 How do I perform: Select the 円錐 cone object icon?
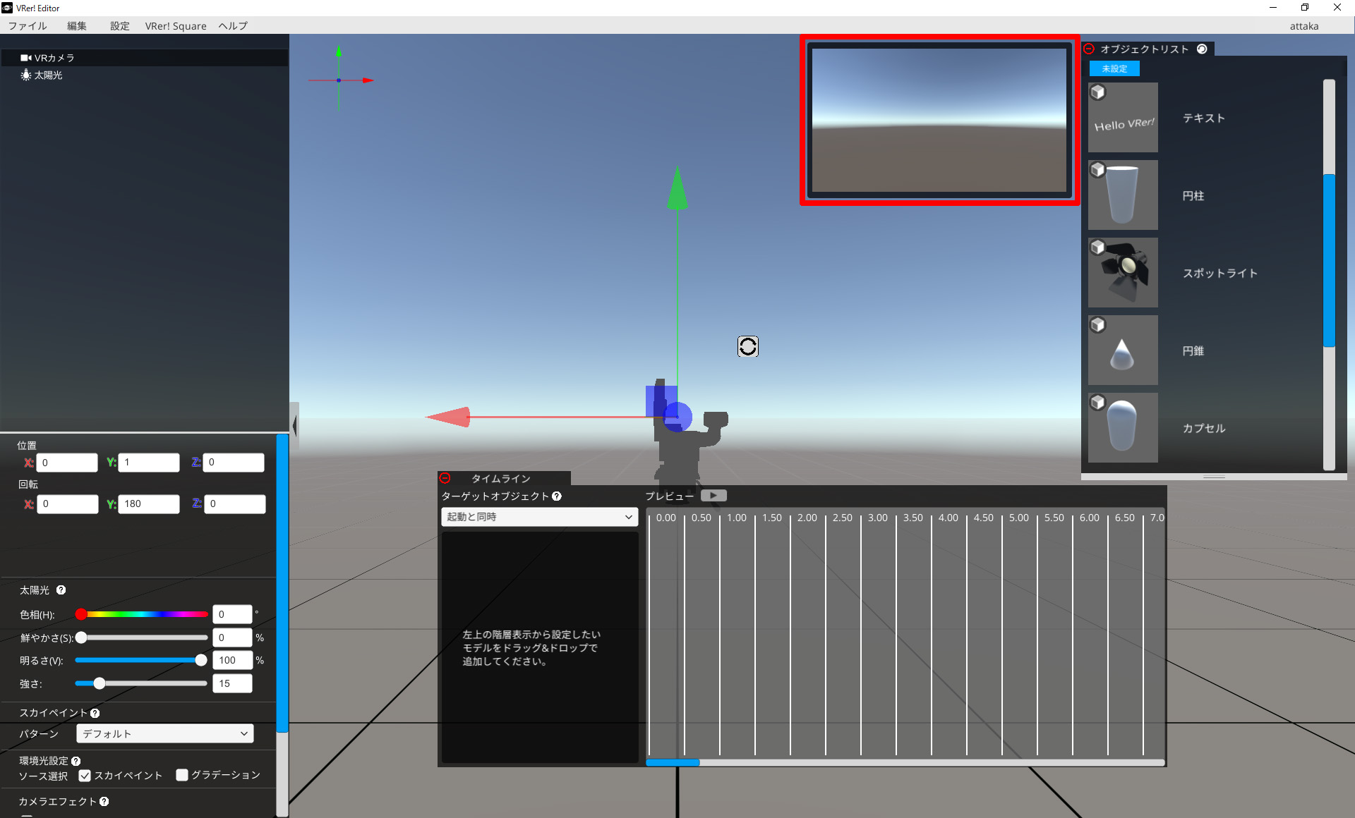click(1125, 350)
